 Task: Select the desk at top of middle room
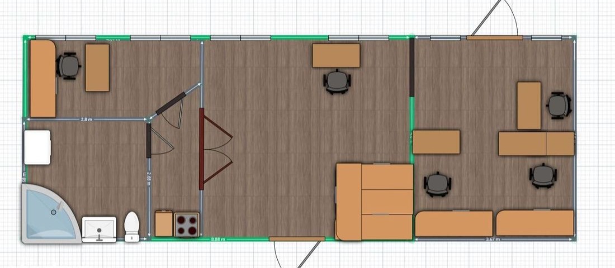pos(336,55)
